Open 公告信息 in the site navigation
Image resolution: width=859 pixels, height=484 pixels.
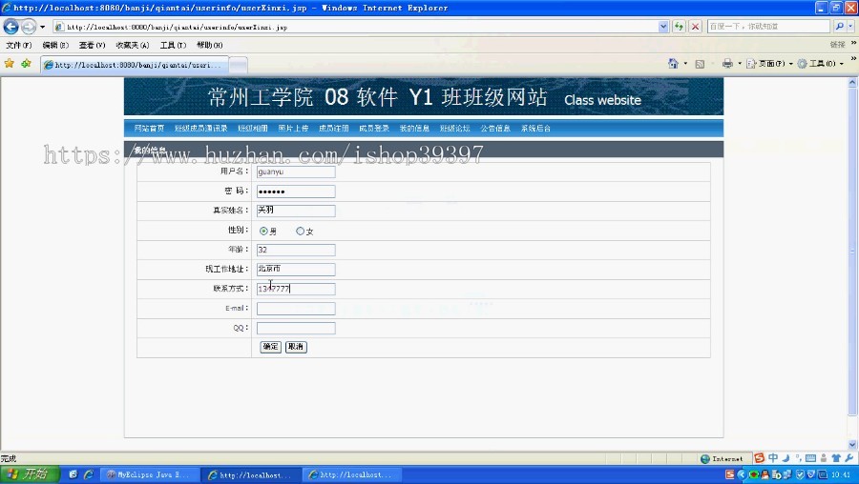point(495,128)
